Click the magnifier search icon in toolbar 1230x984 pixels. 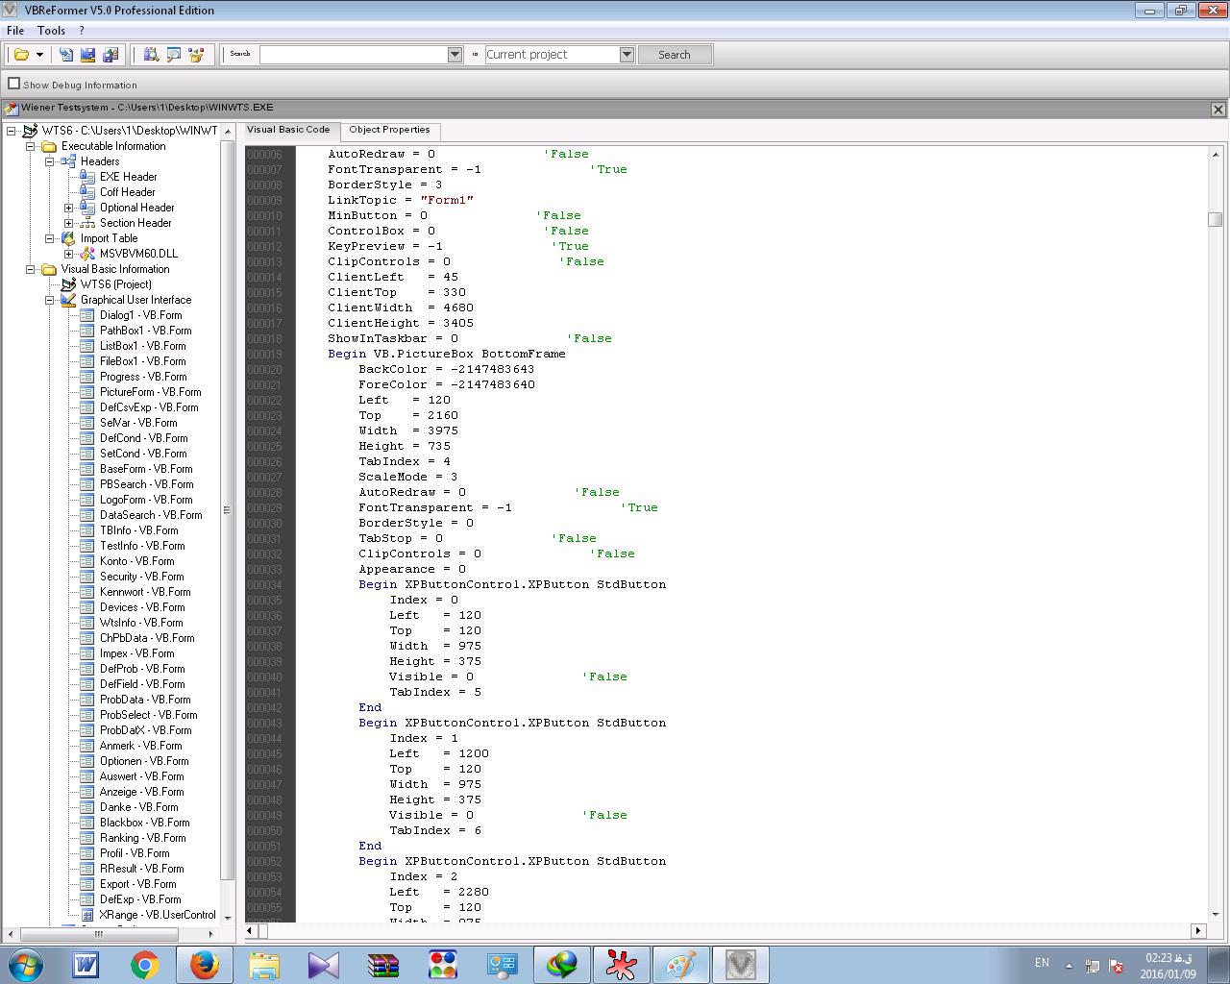(174, 55)
